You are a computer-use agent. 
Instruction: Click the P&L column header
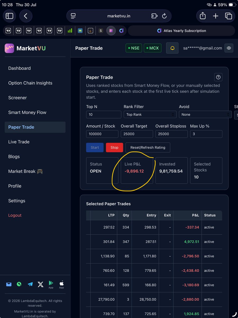pyautogui.click(x=195, y=215)
